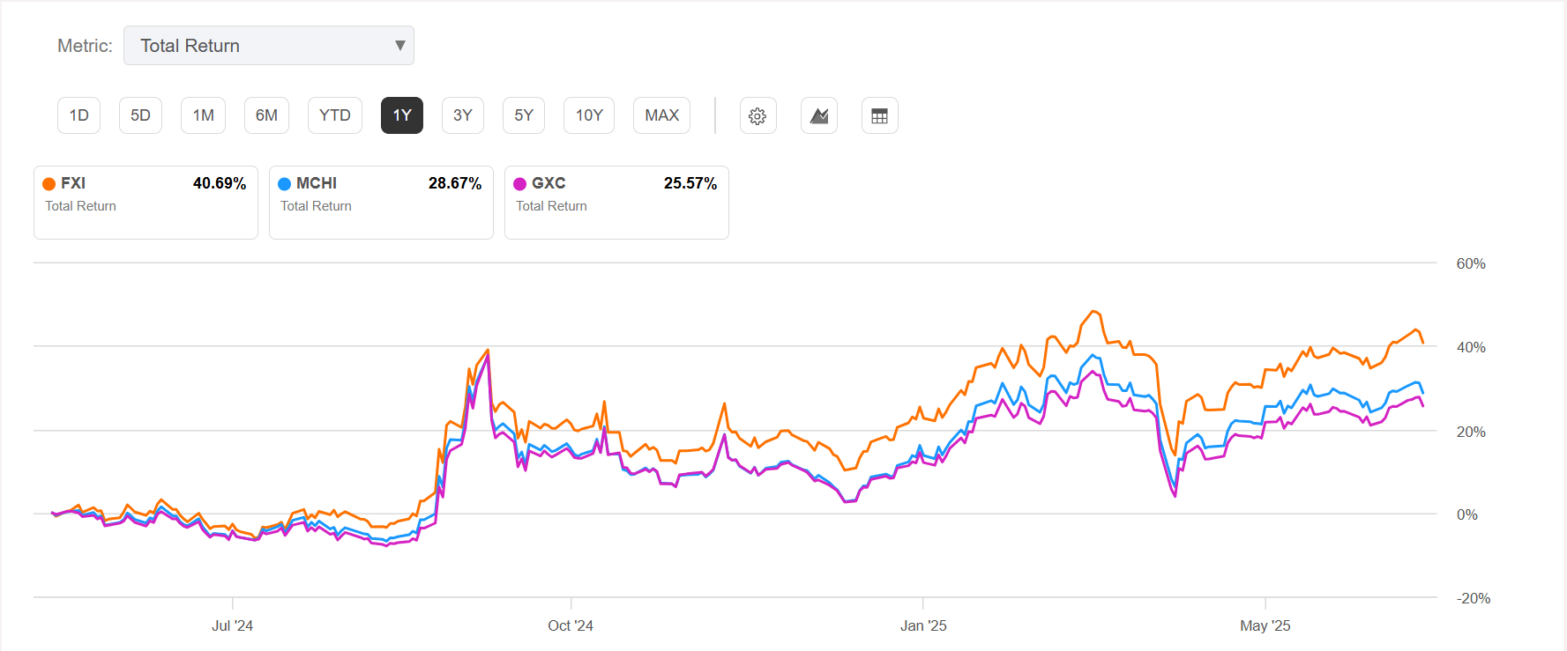Switch to the 3Y time range

tap(463, 115)
